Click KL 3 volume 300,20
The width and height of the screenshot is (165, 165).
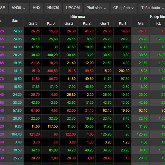click(53, 55)
